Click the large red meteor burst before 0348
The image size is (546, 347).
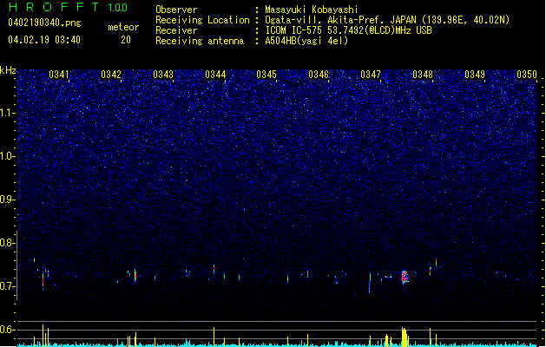[405, 277]
